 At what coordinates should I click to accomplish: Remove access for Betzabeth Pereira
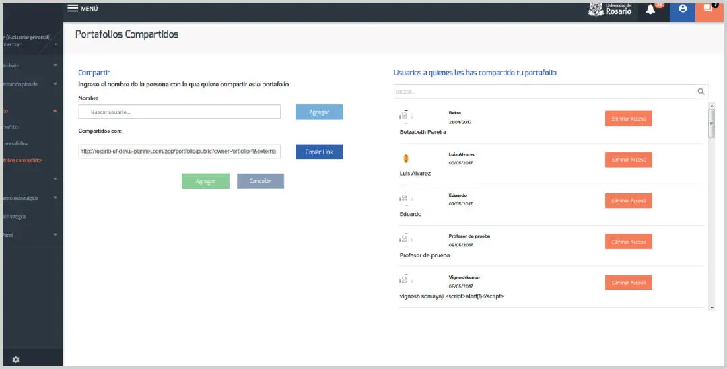tap(628, 119)
